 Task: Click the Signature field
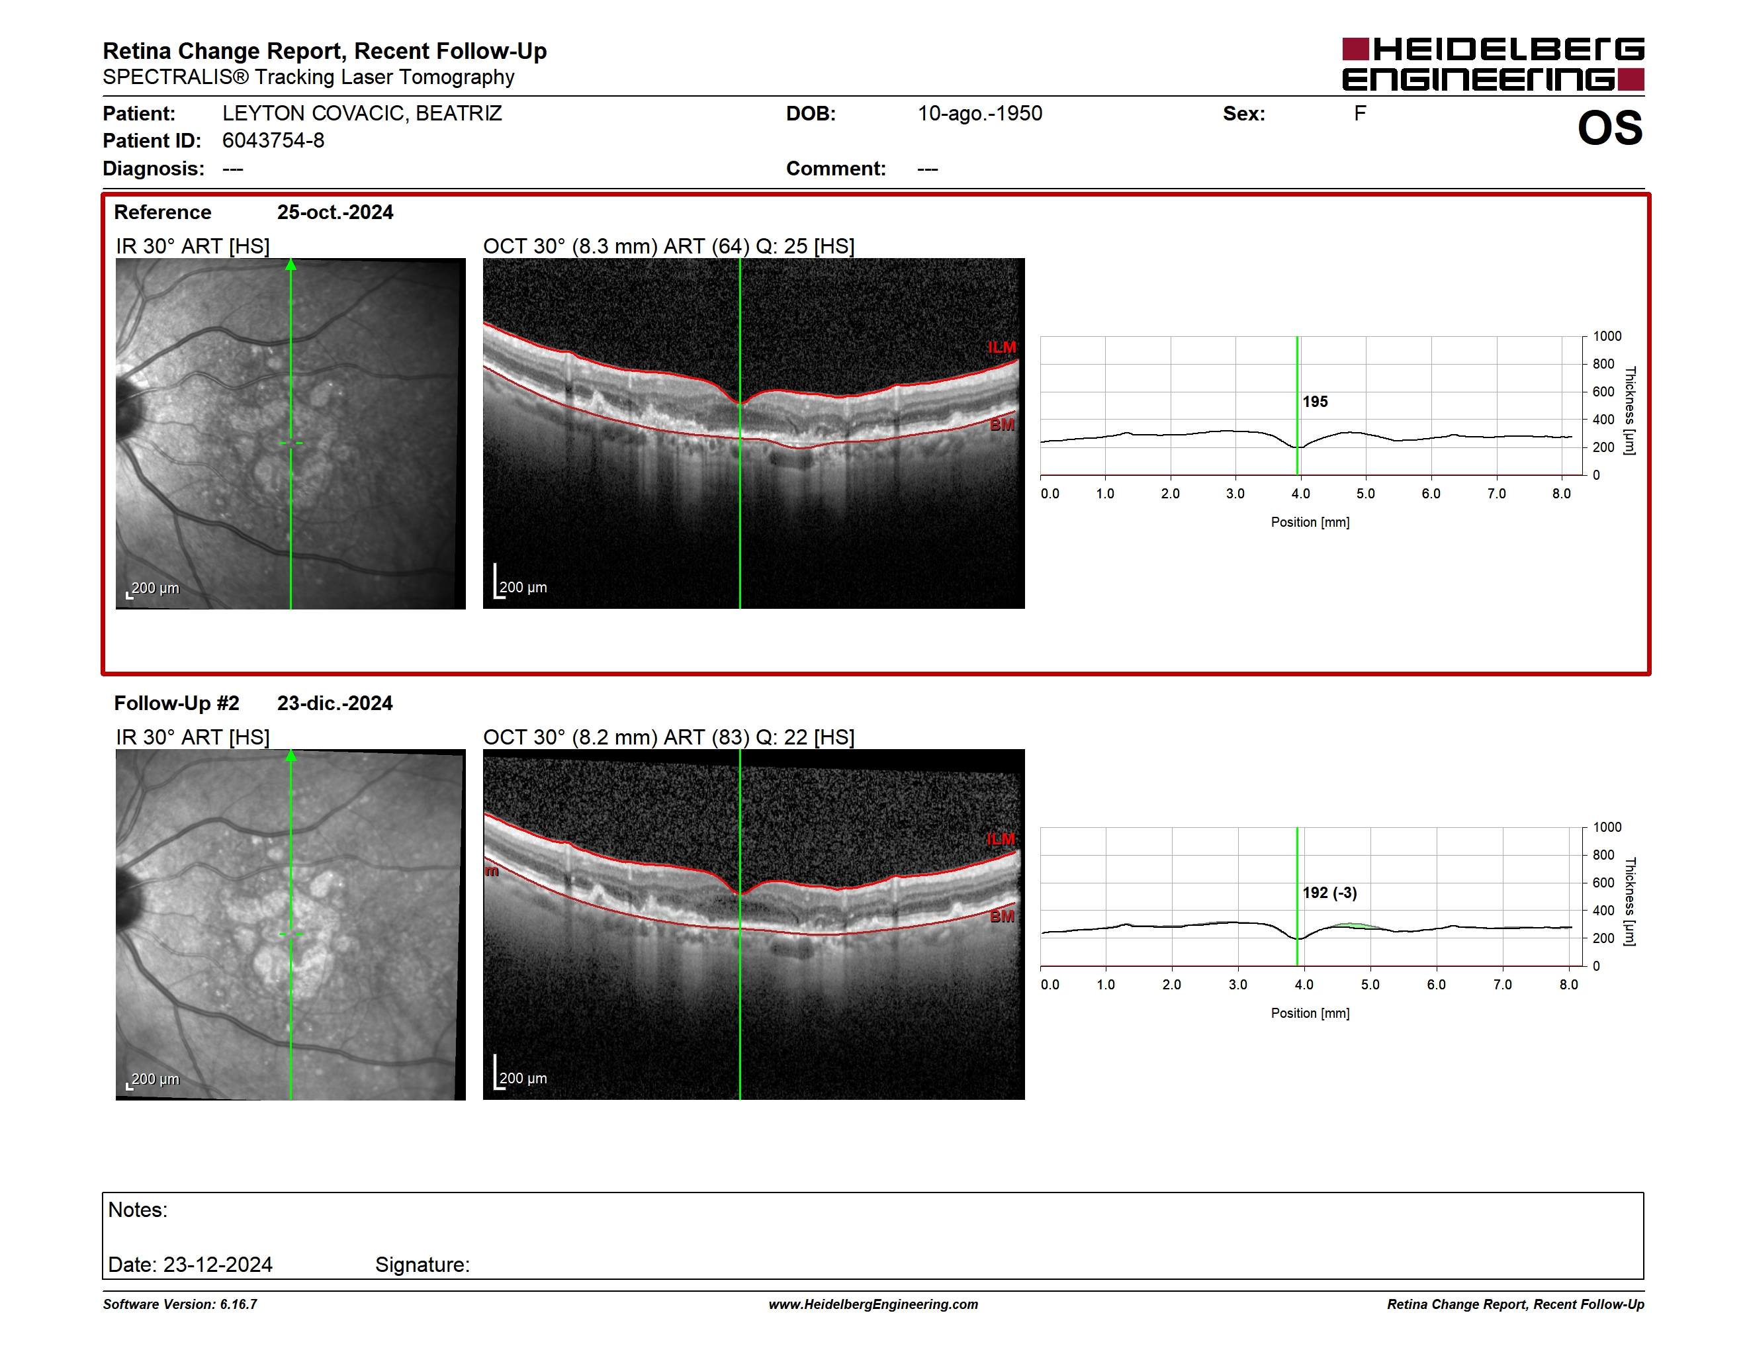point(423,1265)
